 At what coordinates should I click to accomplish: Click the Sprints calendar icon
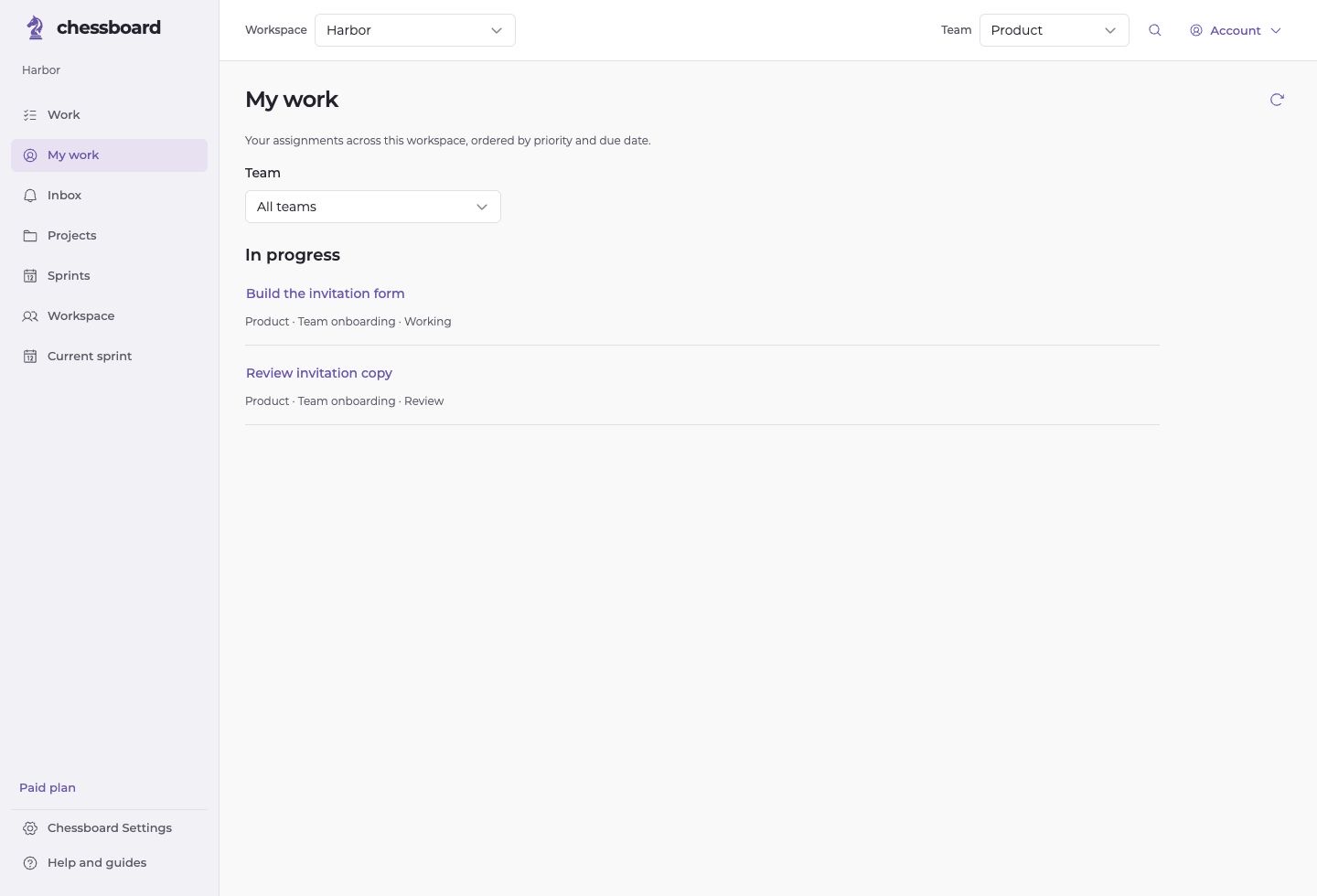coord(30,276)
